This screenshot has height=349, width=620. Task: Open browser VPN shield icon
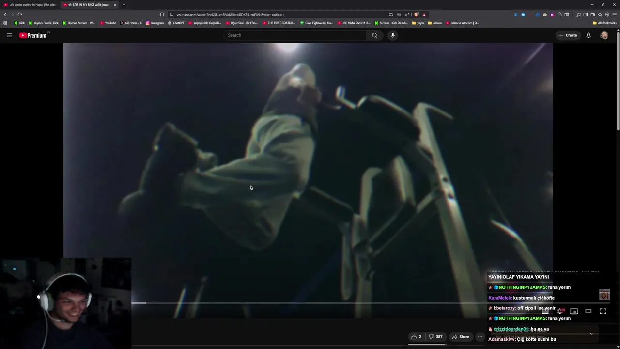(x=607, y=15)
